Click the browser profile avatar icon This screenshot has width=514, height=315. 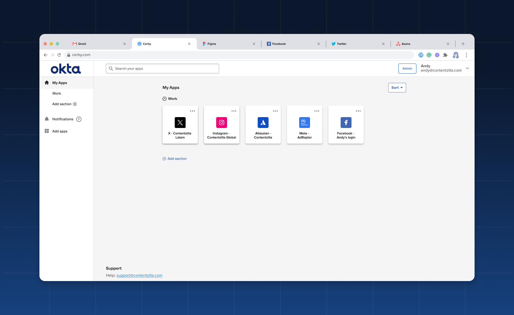click(x=456, y=55)
